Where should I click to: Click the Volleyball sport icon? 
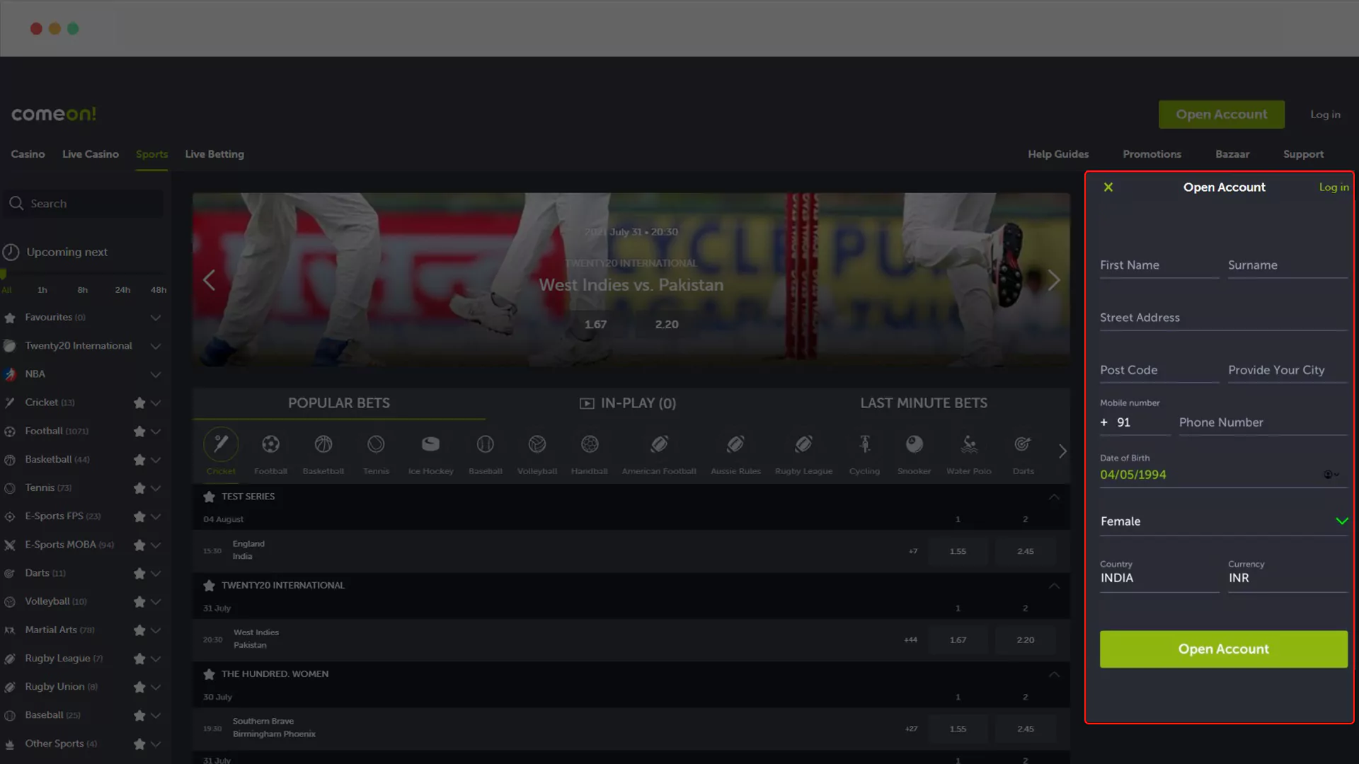click(538, 444)
